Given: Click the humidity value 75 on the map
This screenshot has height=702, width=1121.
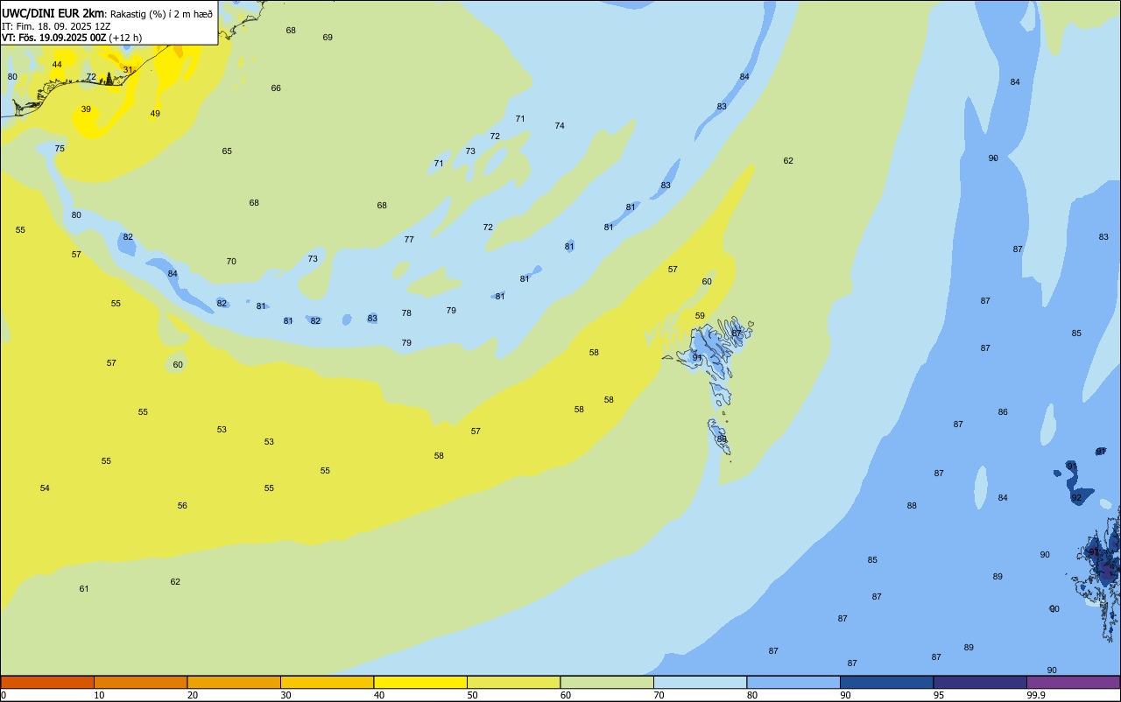Looking at the screenshot, I should (x=60, y=149).
